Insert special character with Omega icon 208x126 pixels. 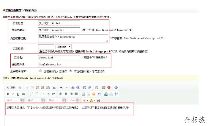(x=99, y=94)
